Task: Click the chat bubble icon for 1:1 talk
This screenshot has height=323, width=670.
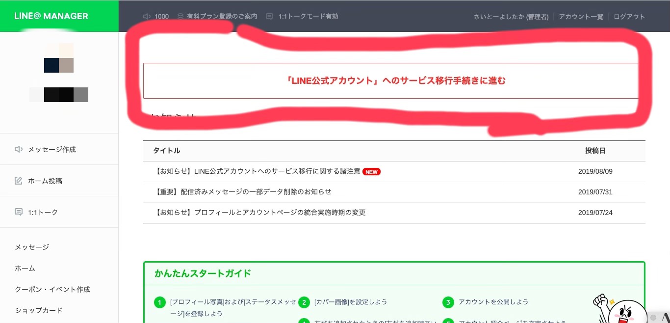Action: tap(19, 212)
